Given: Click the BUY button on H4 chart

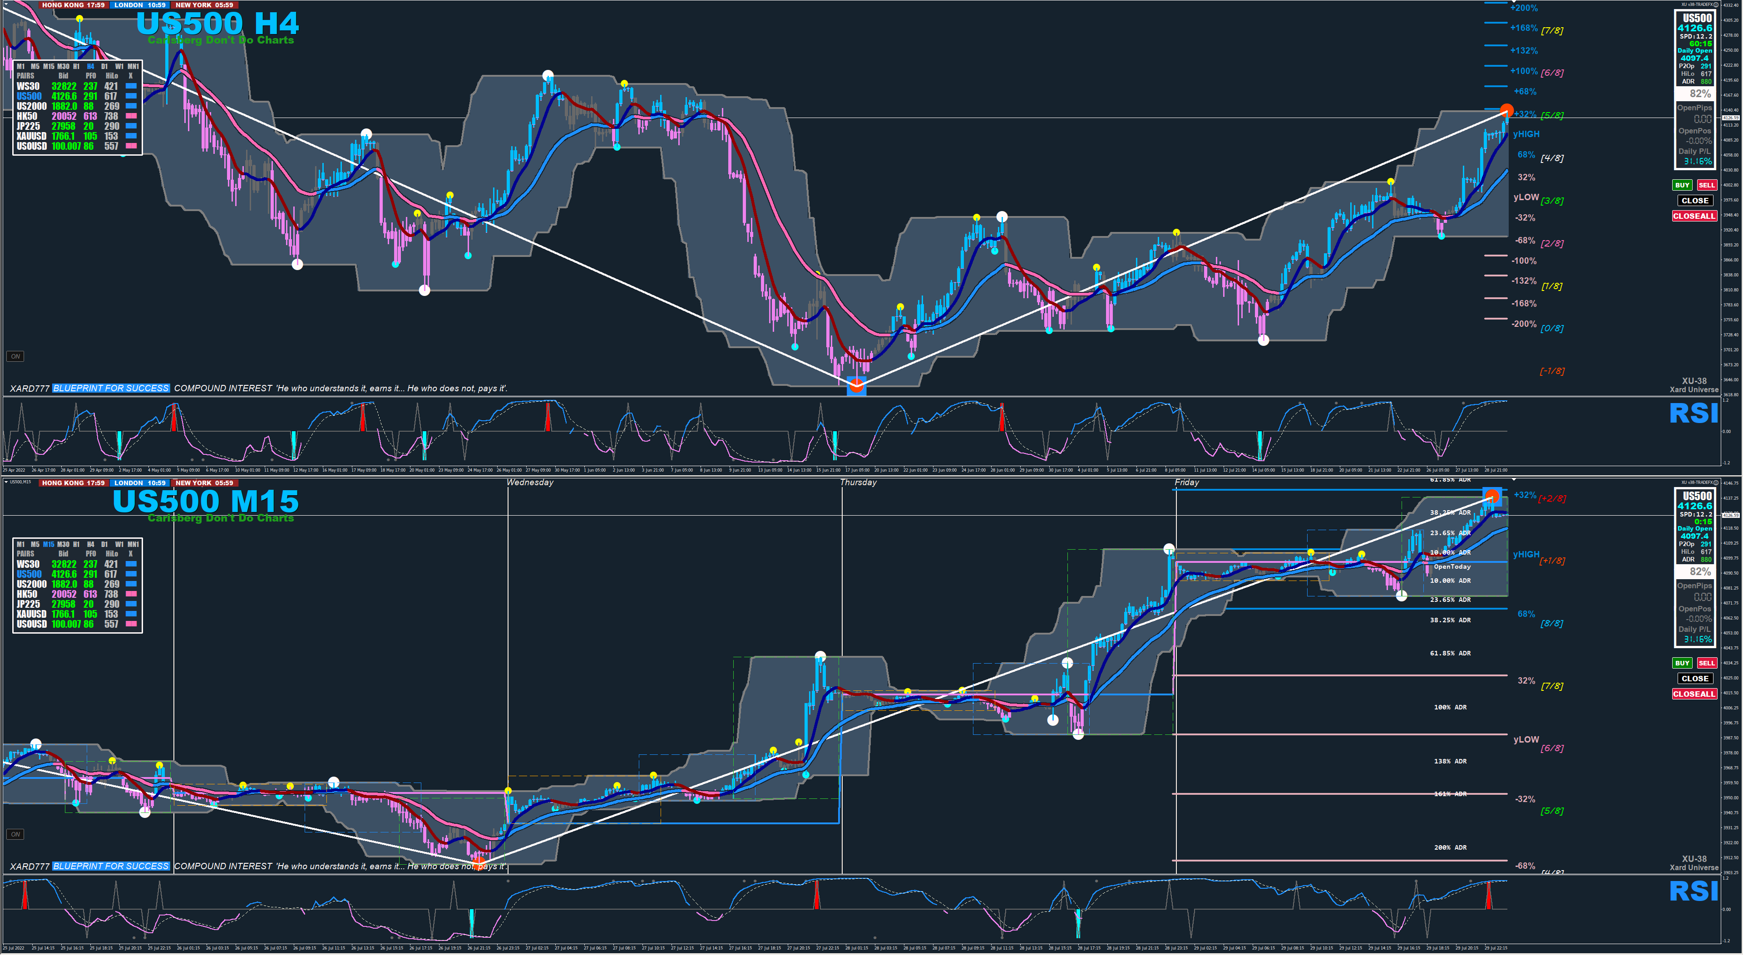Looking at the screenshot, I should [1682, 185].
